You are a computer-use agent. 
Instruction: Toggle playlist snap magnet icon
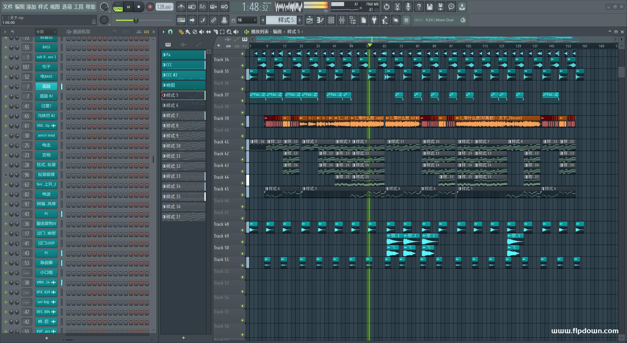click(x=170, y=32)
